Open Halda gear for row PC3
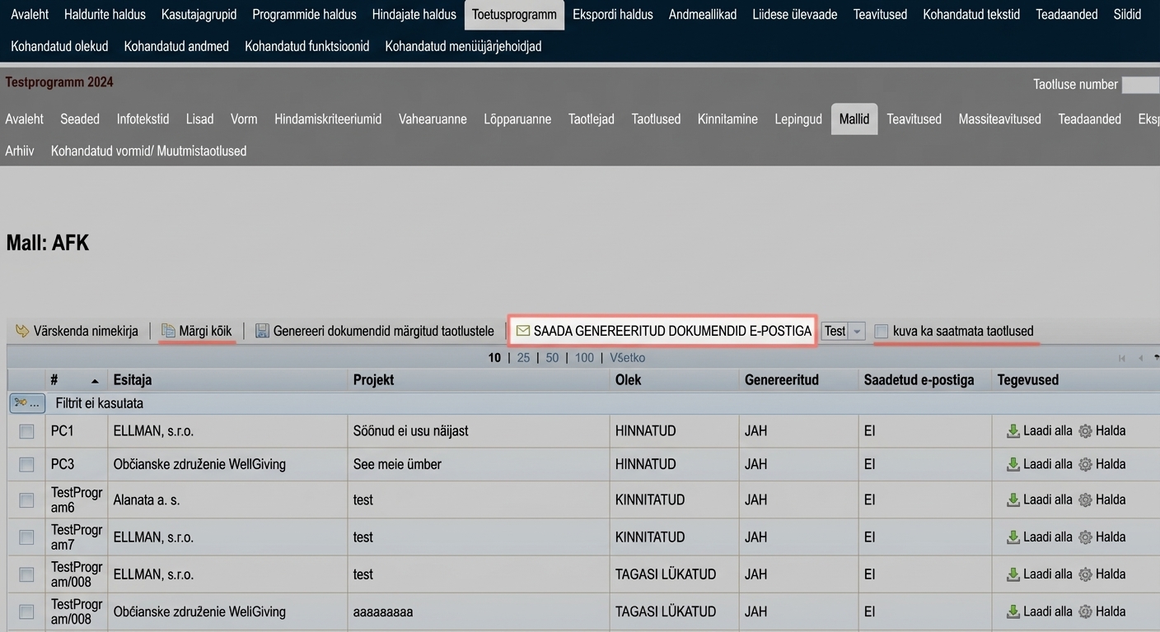1160x632 pixels. pyautogui.click(x=1102, y=464)
